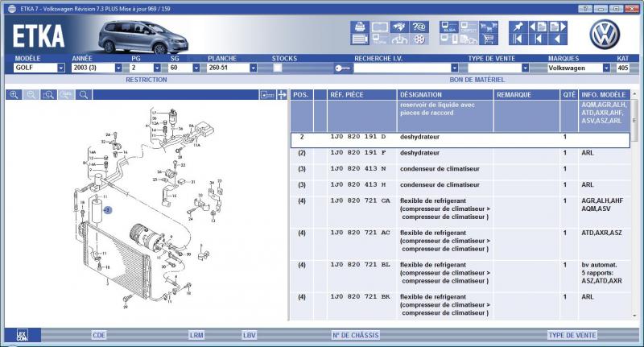Click the '?@' help inquiry icon
The image size is (644, 347).
419,27
